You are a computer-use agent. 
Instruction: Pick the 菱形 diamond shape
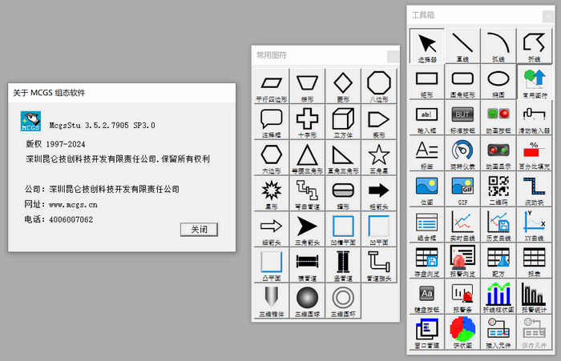[x=343, y=86]
